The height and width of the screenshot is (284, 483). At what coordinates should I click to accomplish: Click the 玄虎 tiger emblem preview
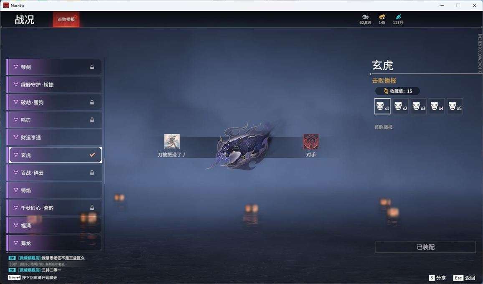[242, 146]
